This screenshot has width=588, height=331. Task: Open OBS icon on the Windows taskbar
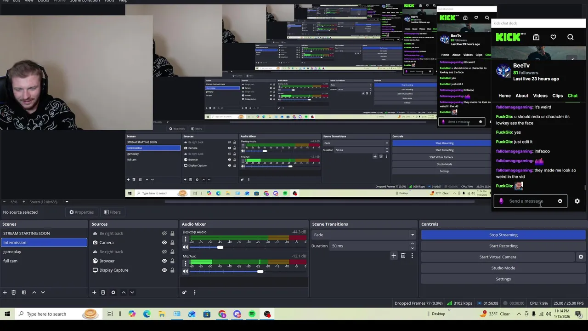coord(267,314)
